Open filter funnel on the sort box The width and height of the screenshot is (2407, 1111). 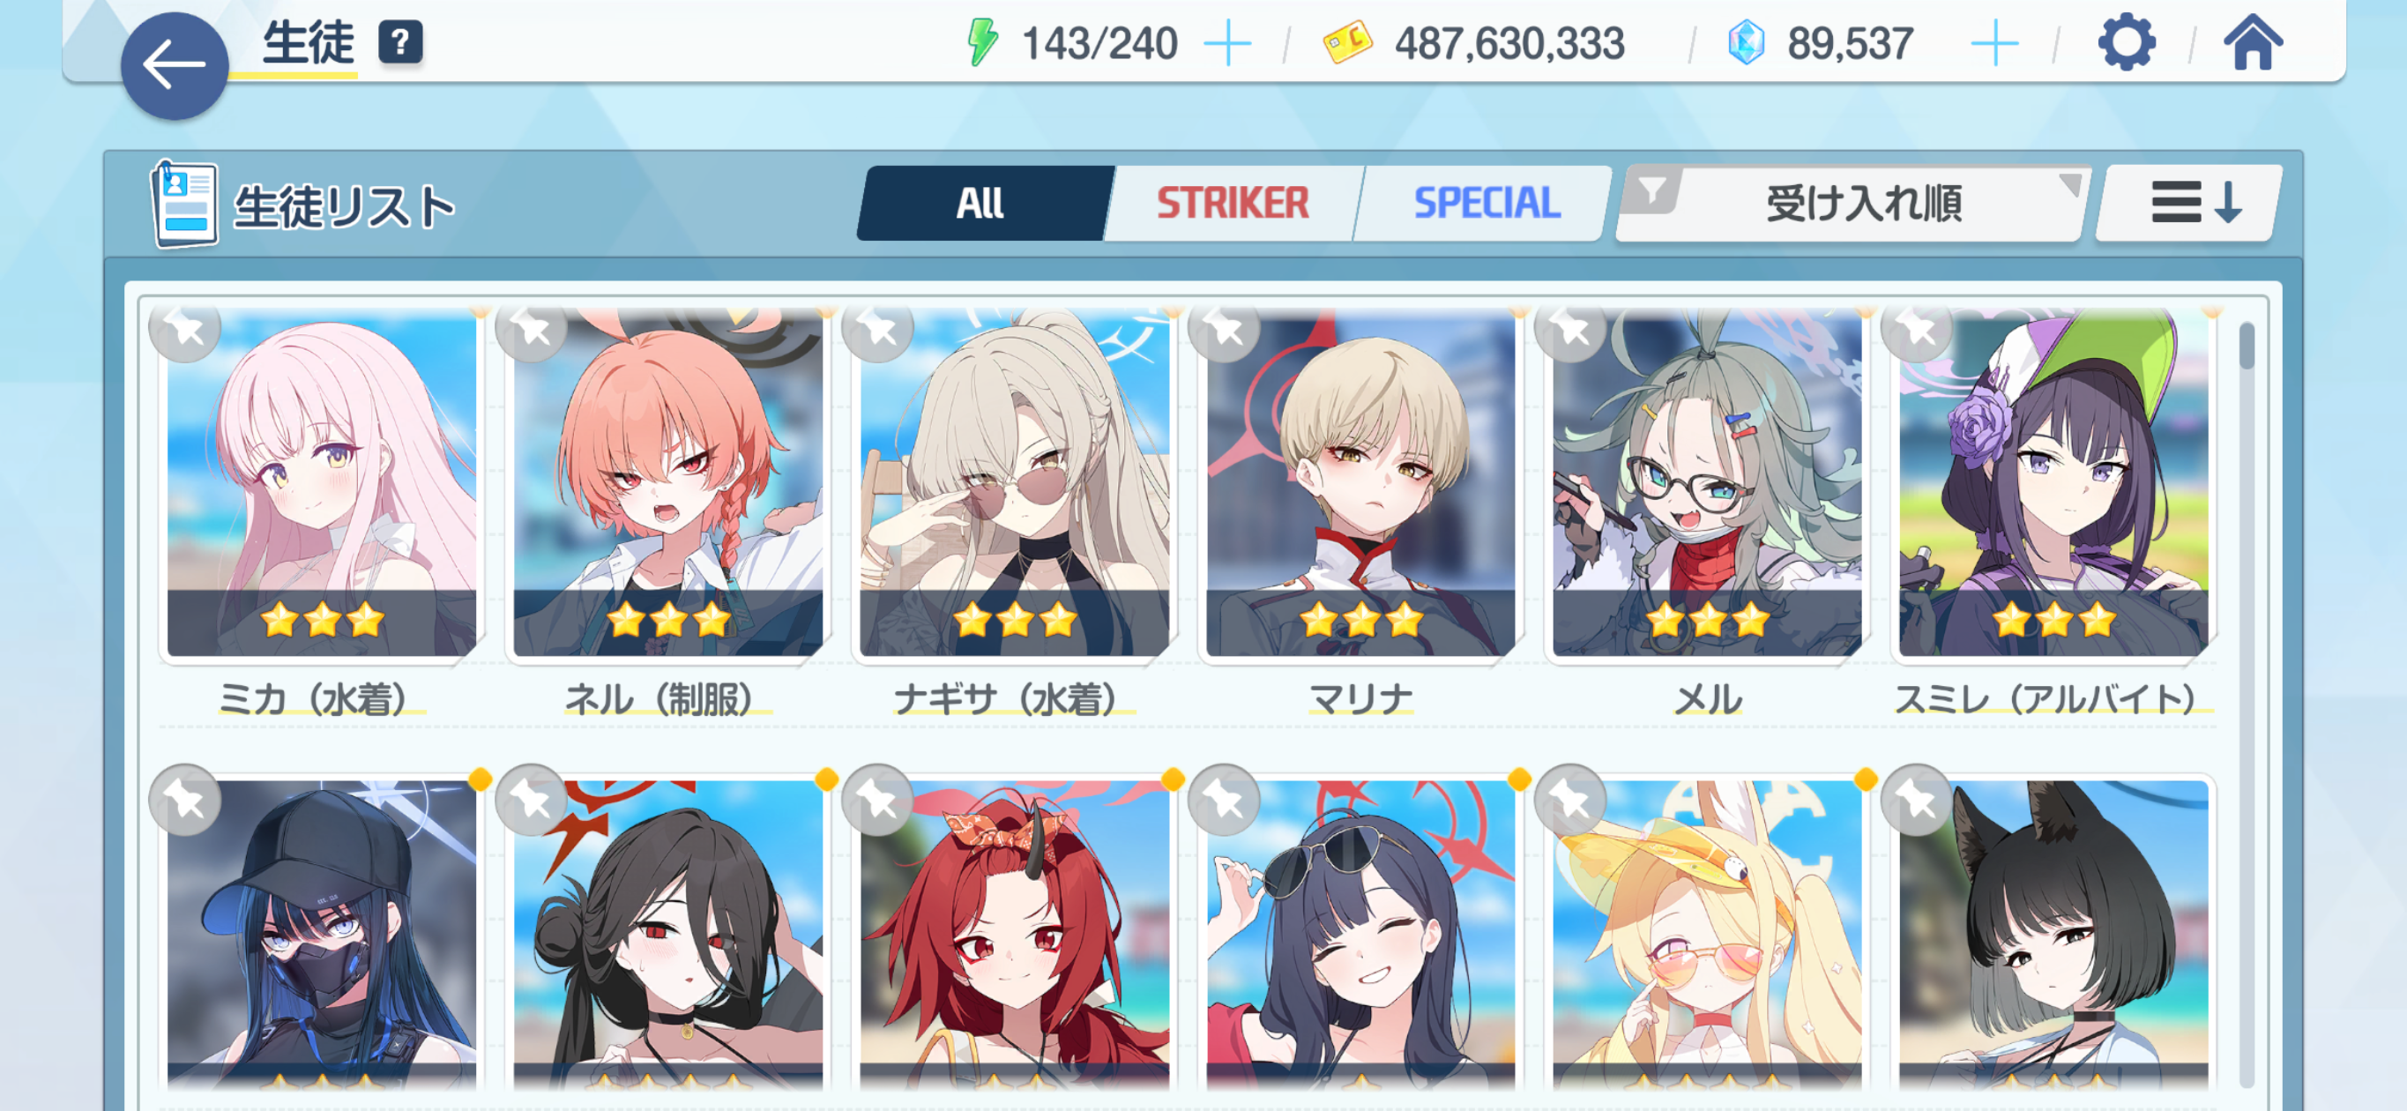(1652, 191)
